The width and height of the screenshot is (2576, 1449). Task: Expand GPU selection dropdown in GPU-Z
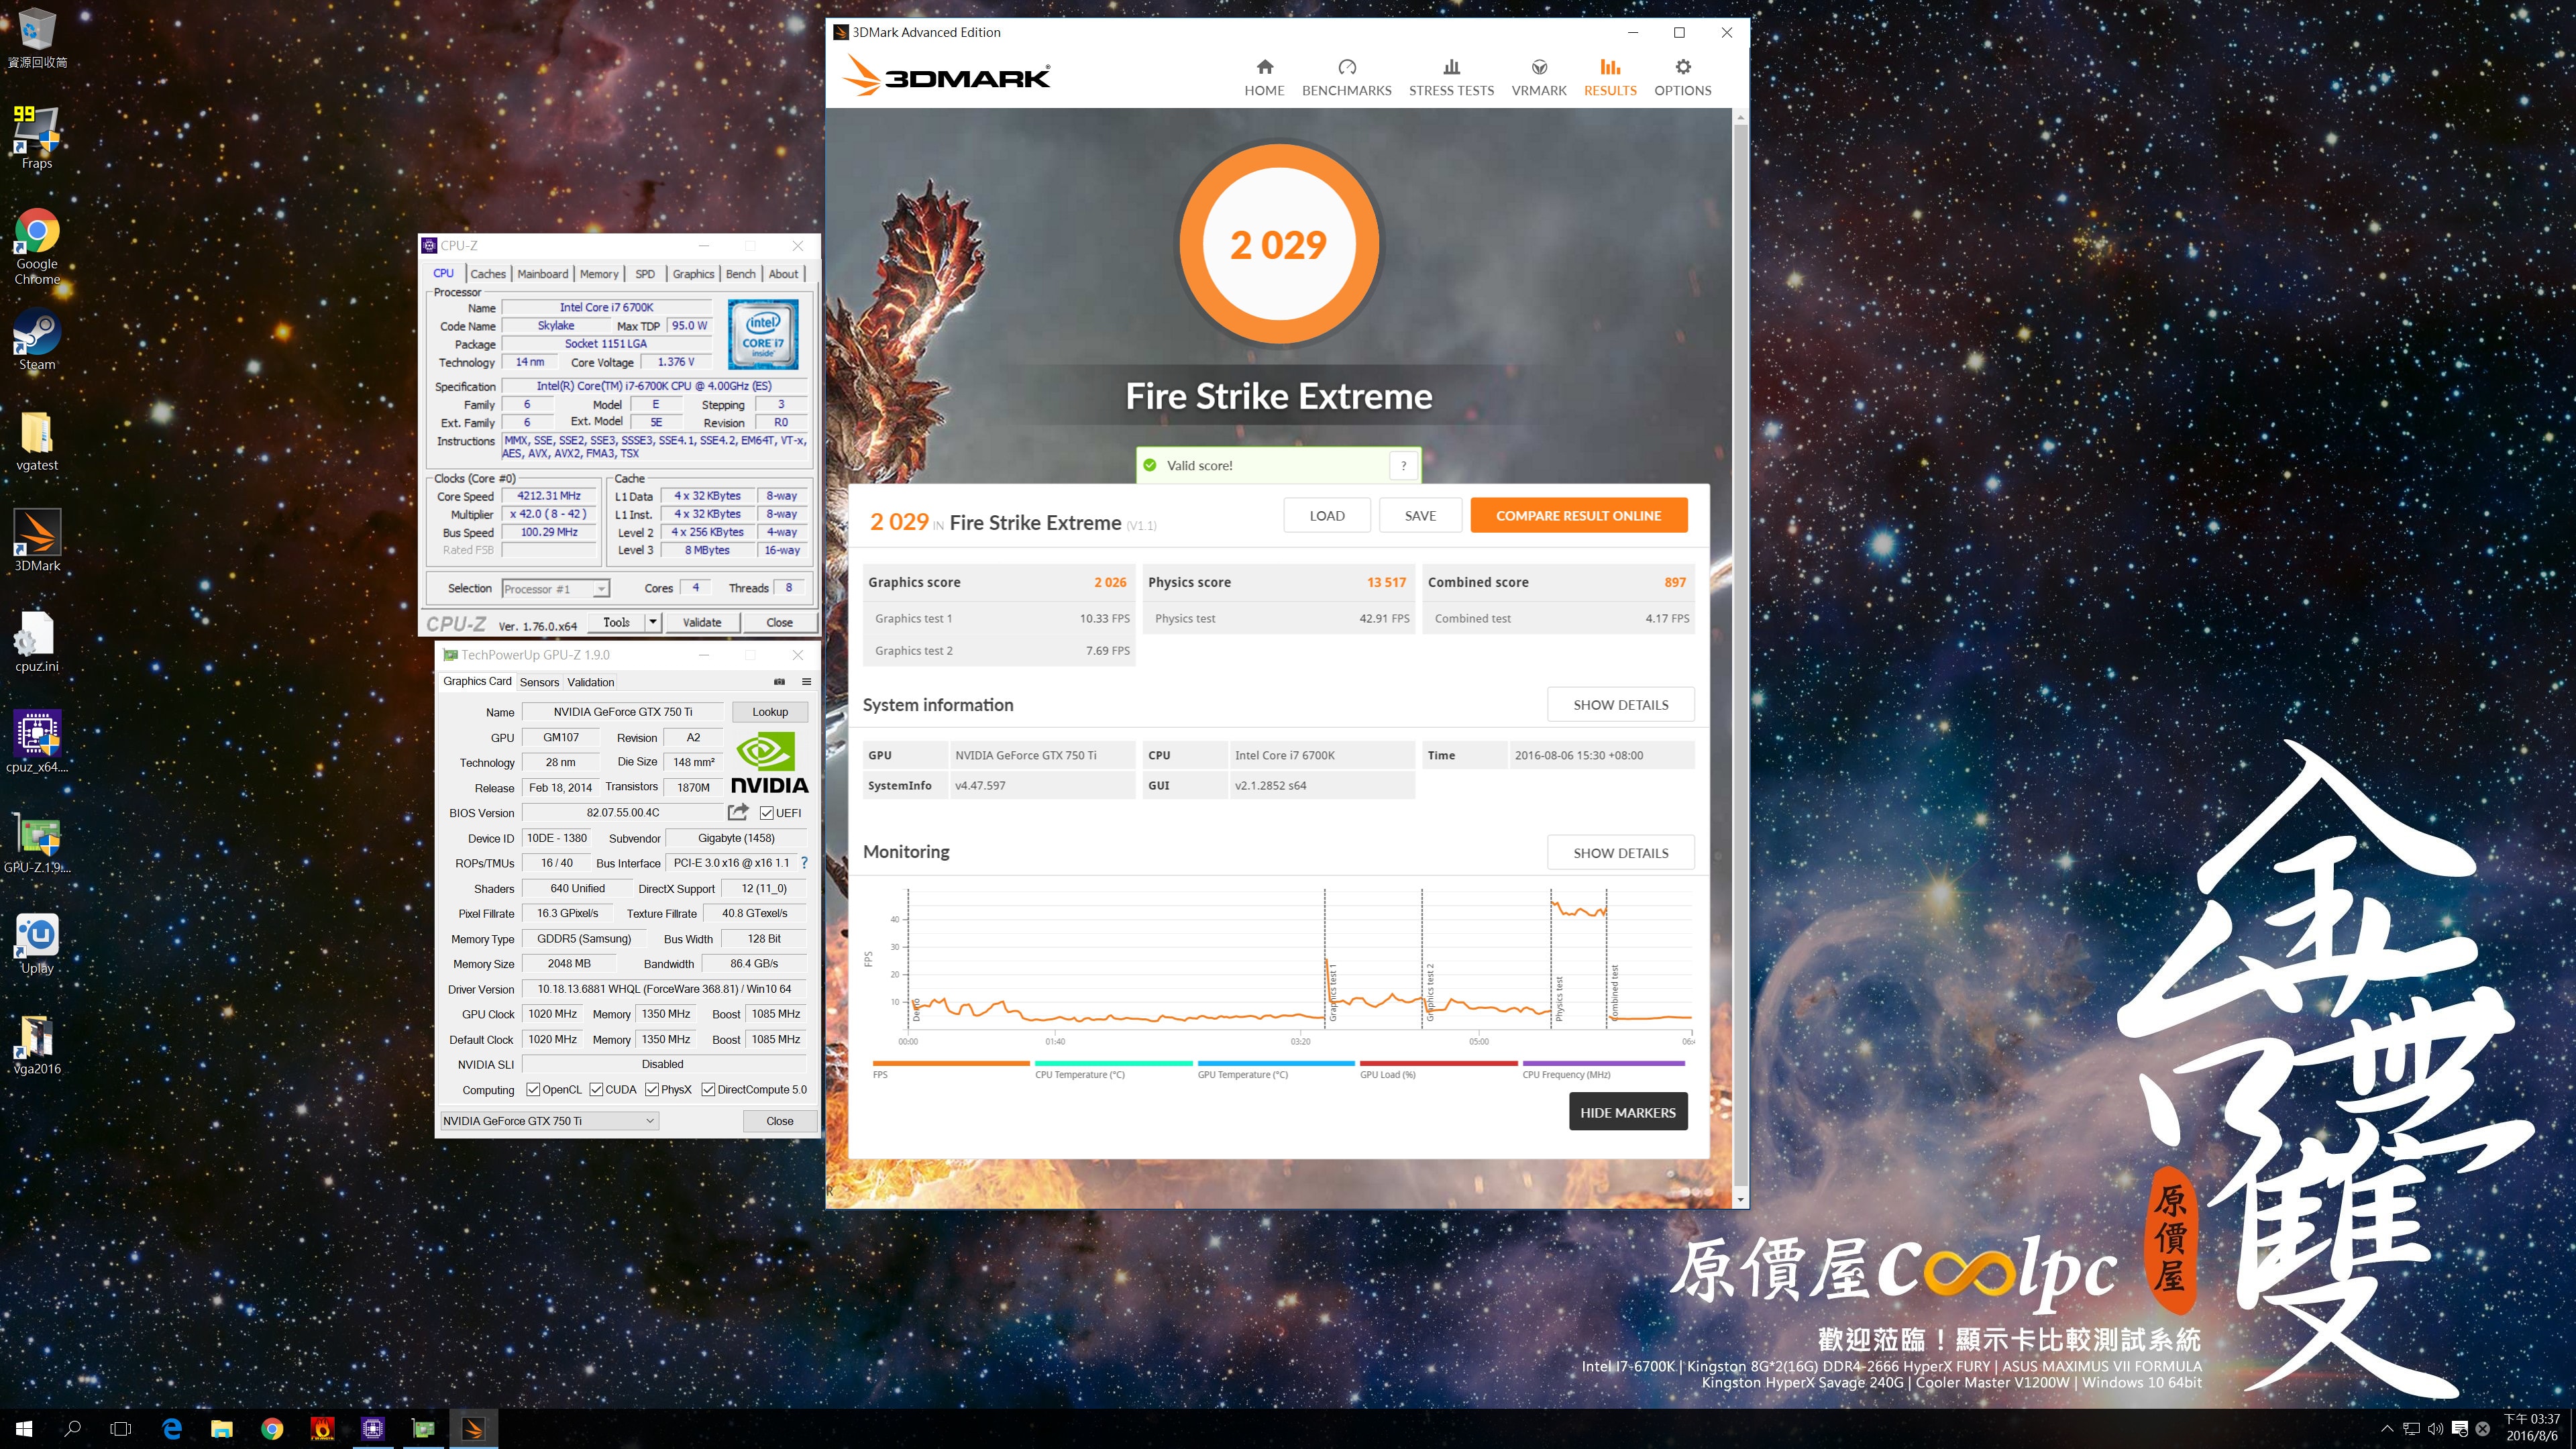pos(650,1121)
